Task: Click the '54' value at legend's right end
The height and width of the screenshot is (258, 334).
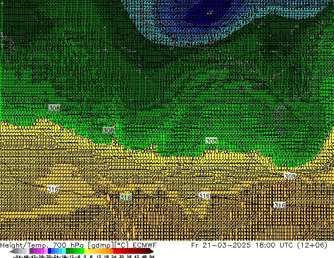Action: (152, 256)
